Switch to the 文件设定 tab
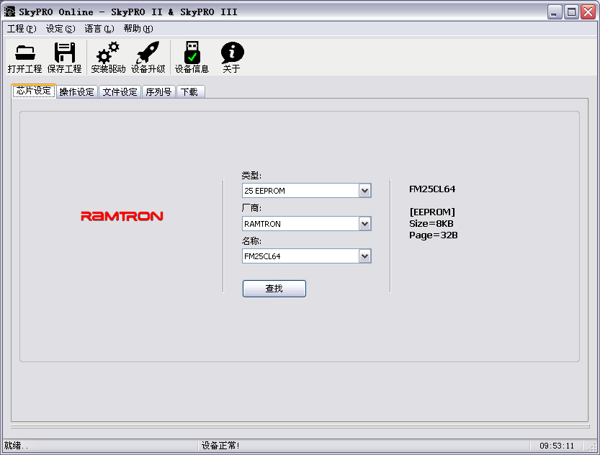 120,91
